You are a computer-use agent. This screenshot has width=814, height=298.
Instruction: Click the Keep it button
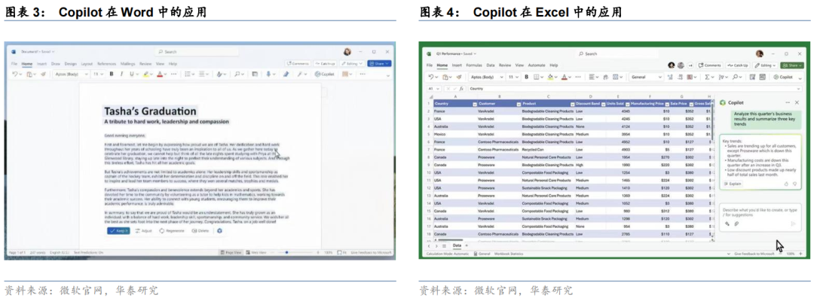tap(118, 230)
